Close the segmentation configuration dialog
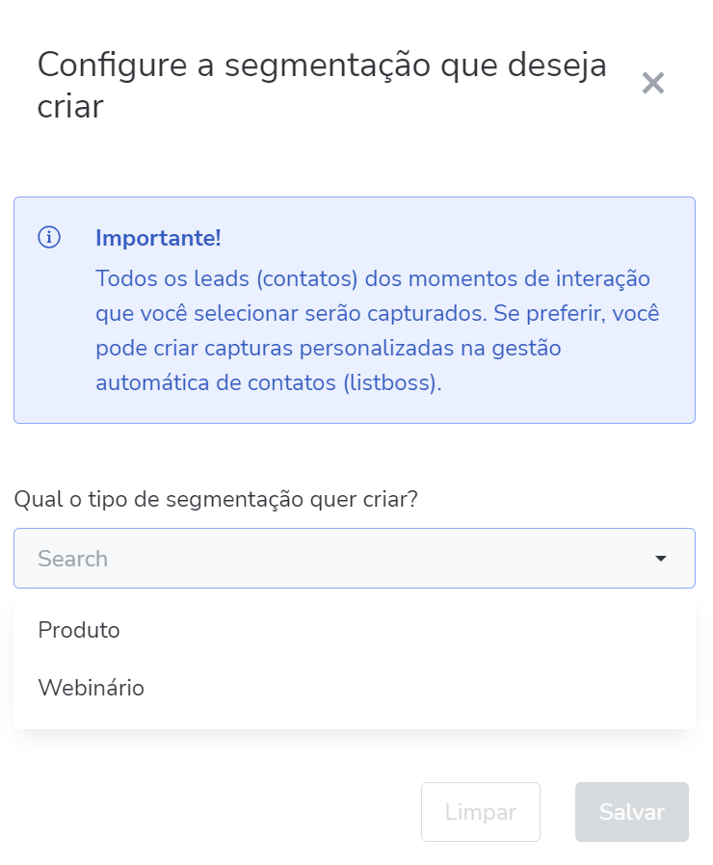Viewport: 713px width, 865px height. click(x=653, y=83)
